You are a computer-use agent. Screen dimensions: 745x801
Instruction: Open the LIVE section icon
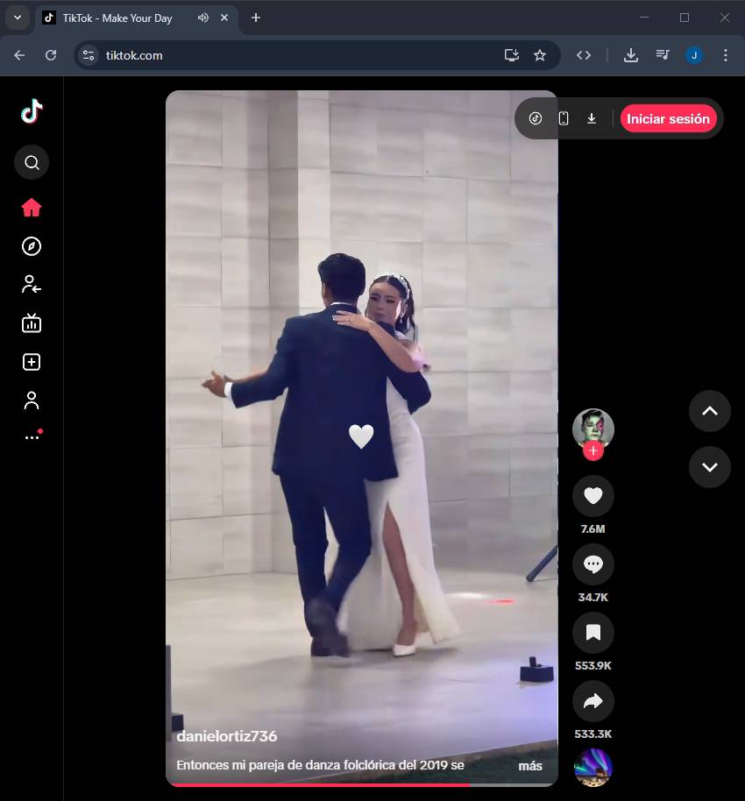pyautogui.click(x=32, y=323)
